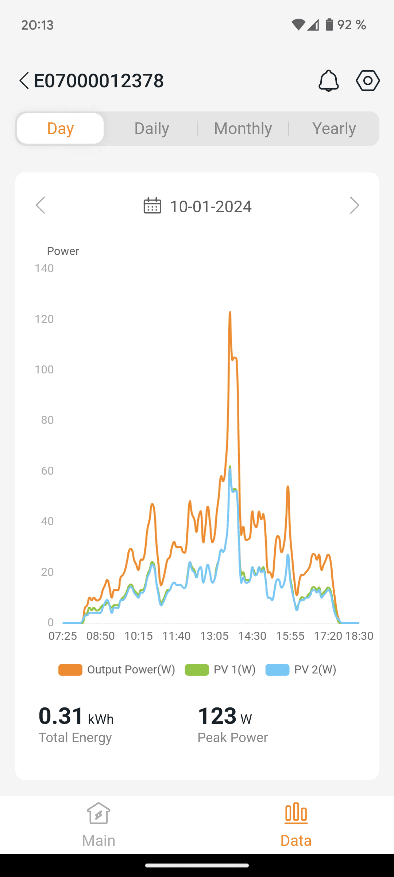Toggle PV 2(W) legend series
The width and height of the screenshot is (394, 877).
tap(301, 669)
